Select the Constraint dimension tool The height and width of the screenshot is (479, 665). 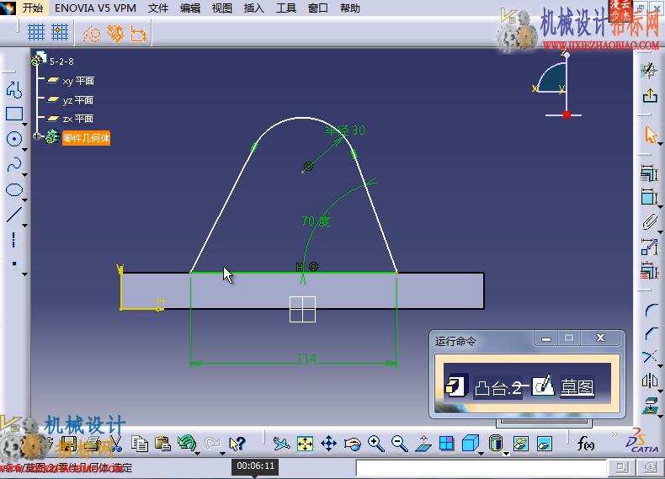649,197
